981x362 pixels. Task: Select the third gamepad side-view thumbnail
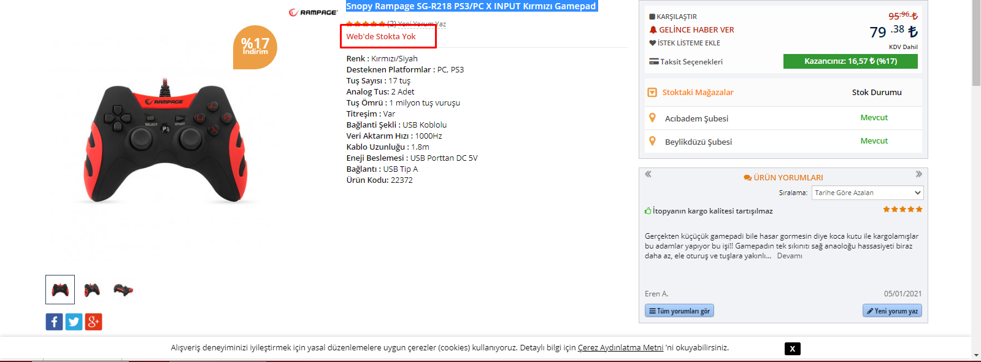[123, 290]
